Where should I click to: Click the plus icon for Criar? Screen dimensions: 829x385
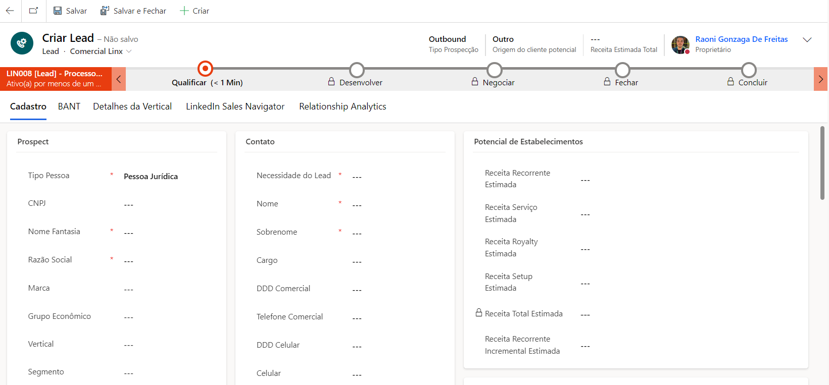[x=184, y=11]
